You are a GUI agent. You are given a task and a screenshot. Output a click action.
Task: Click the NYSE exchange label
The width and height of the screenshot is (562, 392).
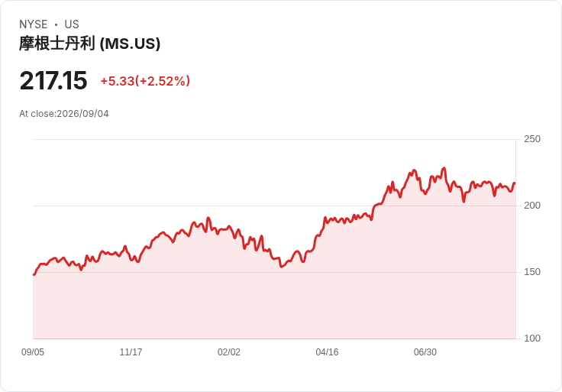click(34, 24)
